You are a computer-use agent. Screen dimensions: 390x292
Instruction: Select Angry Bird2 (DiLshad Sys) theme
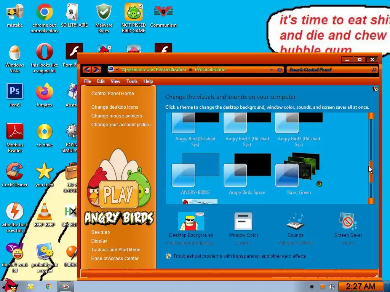click(x=299, y=130)
